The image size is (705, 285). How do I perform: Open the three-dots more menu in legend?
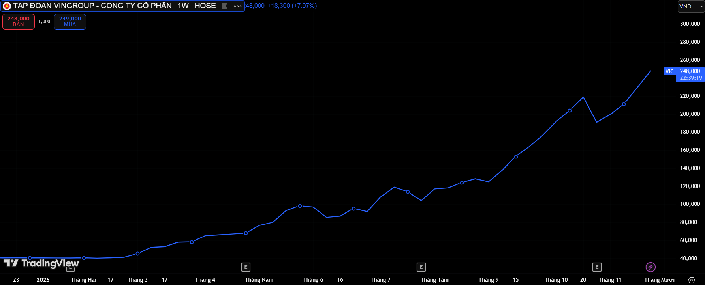tap(237, 6)
